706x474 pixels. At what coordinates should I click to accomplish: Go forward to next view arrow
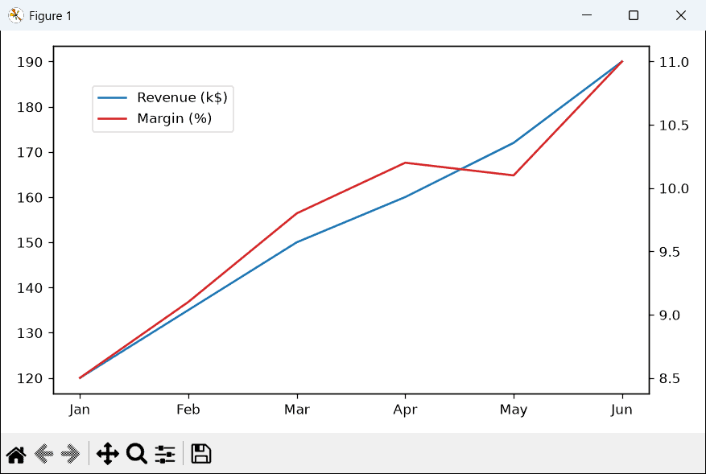(x=71, y=454)
